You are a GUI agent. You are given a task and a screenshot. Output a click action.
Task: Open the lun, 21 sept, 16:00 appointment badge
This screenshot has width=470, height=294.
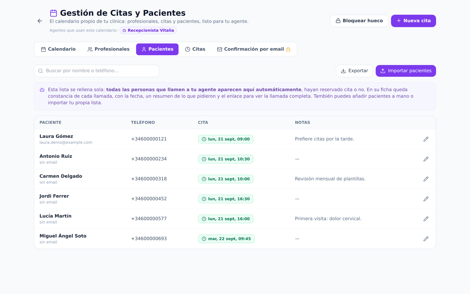226,219
